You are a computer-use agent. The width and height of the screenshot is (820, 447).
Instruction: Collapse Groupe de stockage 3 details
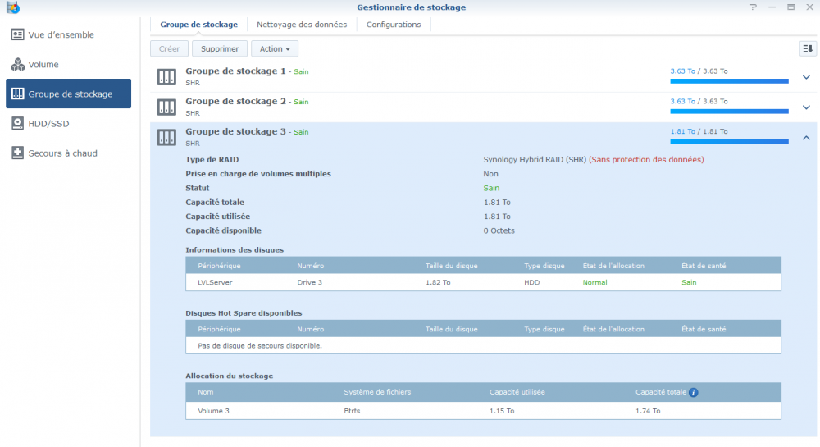pyautogui.click(x=805, y=138)
